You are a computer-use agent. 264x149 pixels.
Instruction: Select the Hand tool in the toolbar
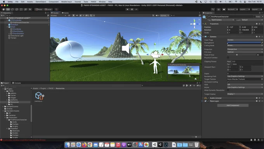pyautogui.click(x=3, y=9)
